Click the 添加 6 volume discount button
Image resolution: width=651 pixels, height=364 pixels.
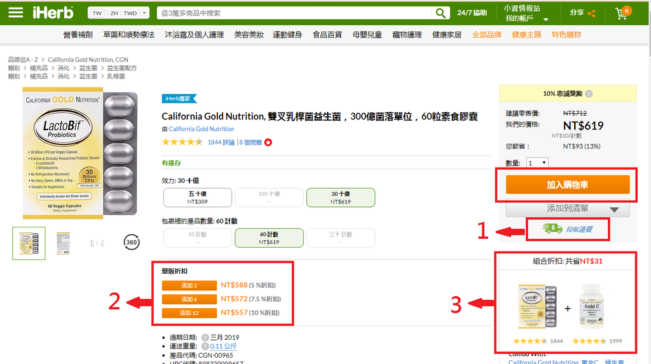pos(189,299)
